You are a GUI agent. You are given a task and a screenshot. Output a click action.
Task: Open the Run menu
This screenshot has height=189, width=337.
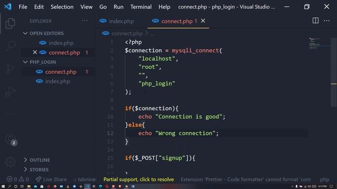(118, 7)
